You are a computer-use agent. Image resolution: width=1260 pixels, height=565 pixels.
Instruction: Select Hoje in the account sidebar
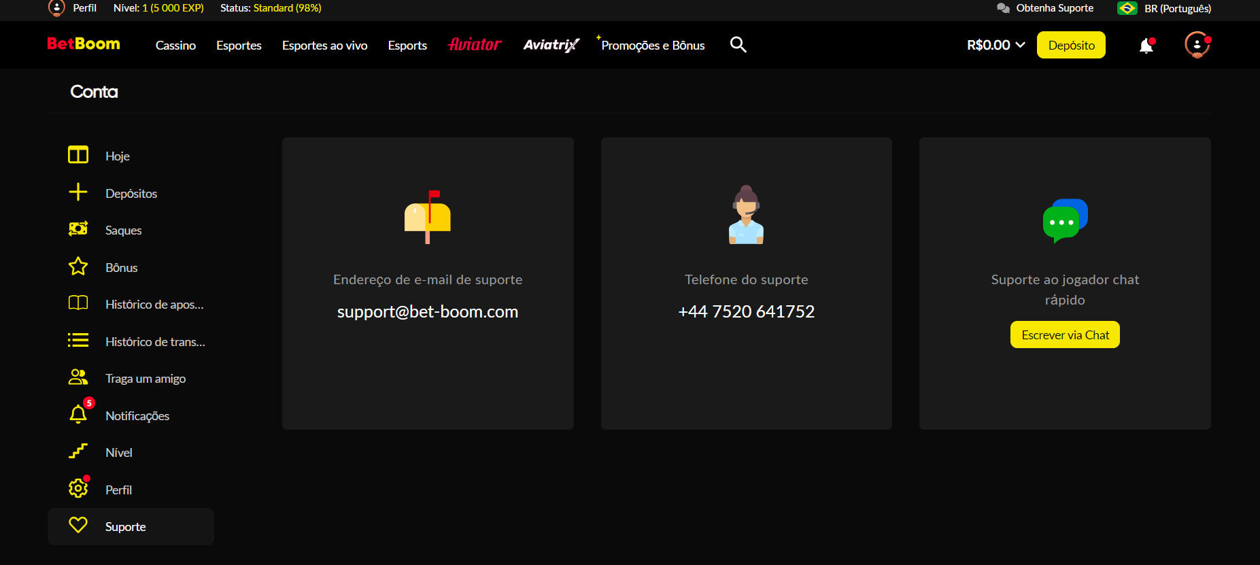(118, 156)
